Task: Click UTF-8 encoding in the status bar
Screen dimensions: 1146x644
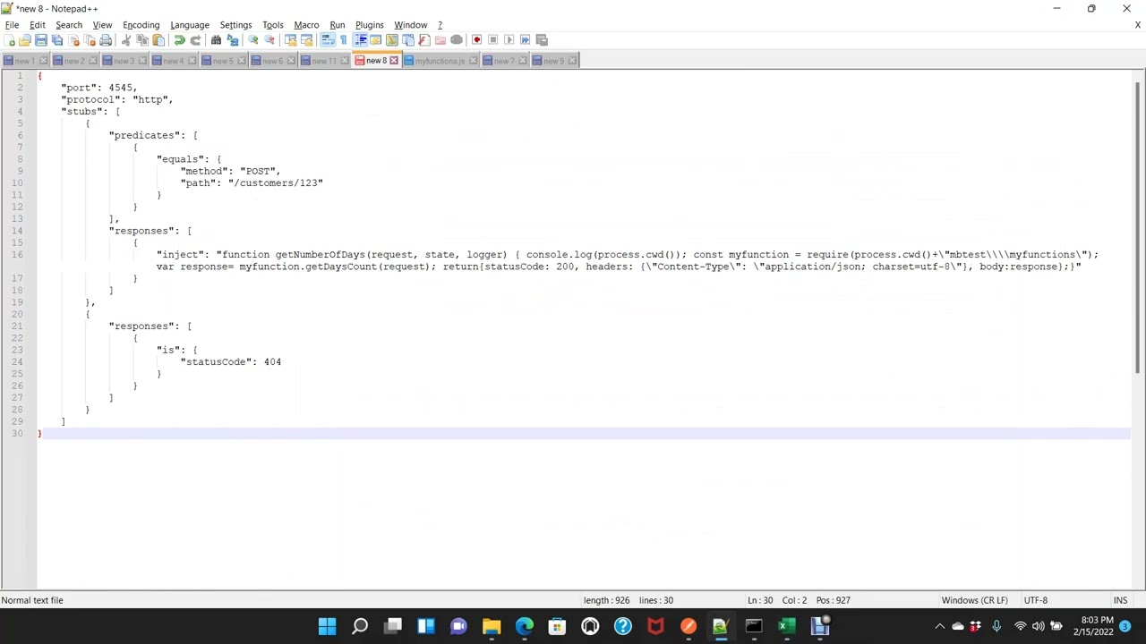Action: pyautogui.click(x=1035, y=600)
